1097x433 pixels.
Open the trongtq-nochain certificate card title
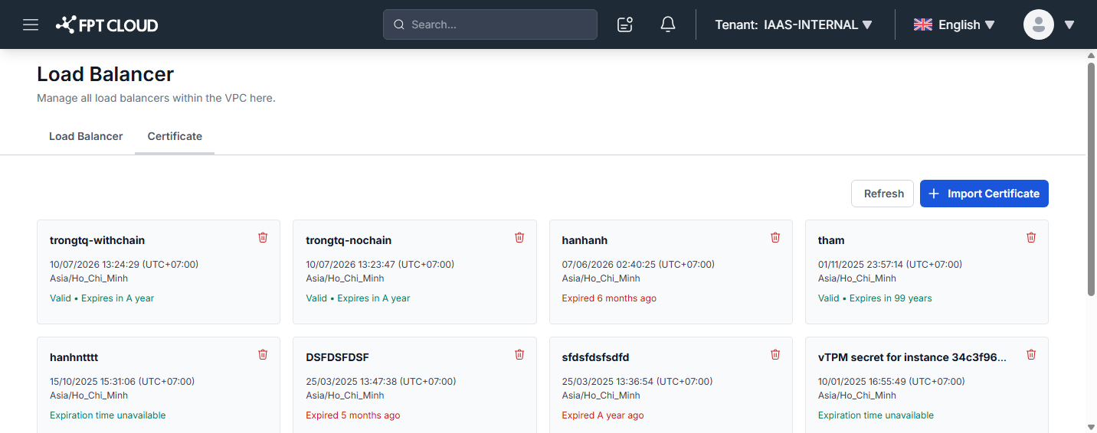(x=349, y=240)
